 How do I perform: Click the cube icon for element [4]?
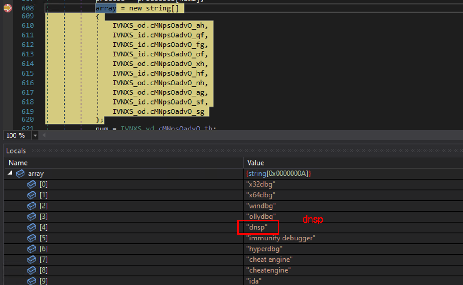32,227
